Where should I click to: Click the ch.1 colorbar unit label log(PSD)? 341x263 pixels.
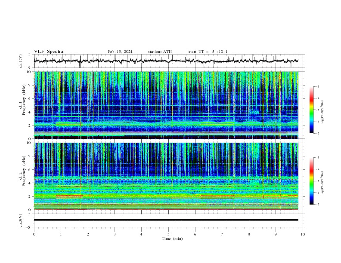[x=322, y=112]
